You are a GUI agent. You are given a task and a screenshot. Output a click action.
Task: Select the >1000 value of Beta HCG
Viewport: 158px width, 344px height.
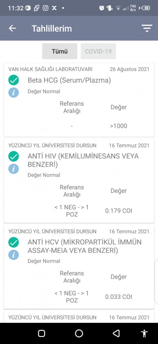tap(119, 126)
